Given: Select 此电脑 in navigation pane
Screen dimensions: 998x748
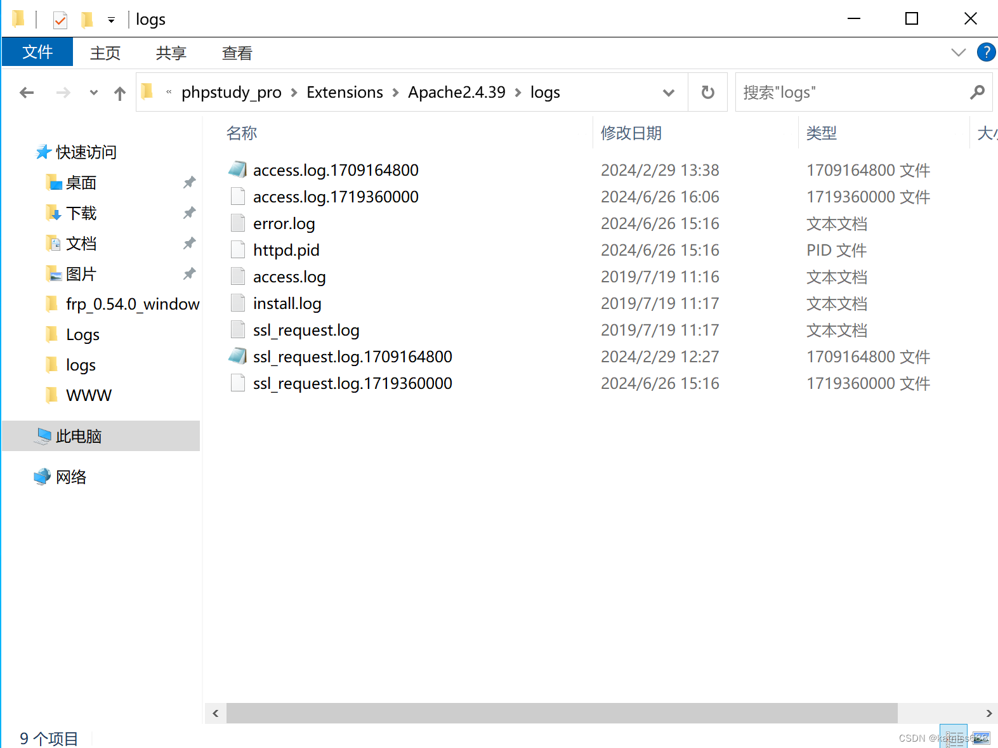Looking at the screenshot, I should 101,436.
